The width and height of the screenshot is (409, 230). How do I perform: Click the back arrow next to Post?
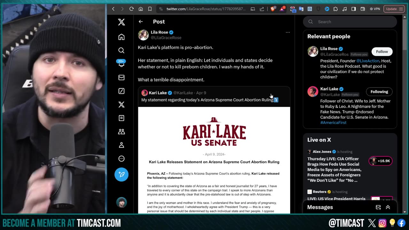point(141,22)
